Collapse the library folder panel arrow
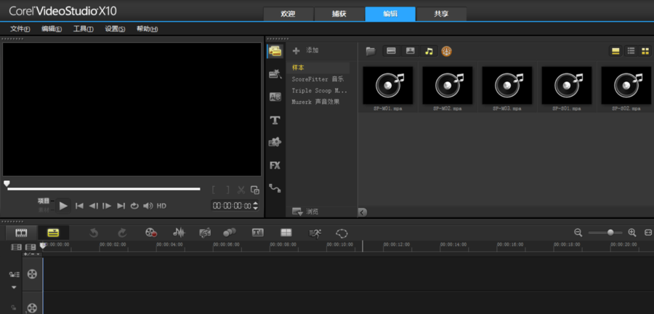 click(x=363, y=212)
